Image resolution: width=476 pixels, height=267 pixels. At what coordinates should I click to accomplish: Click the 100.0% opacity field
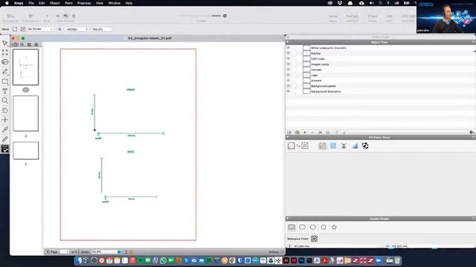[101, 30]
